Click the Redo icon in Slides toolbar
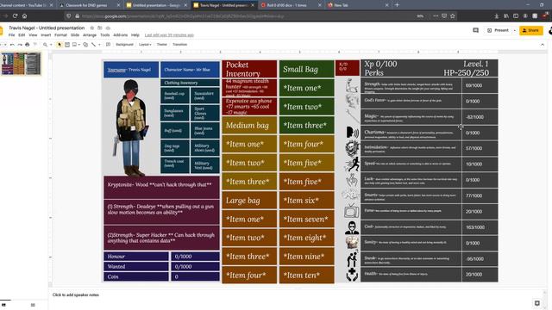The width and height of the screenshot is (552, 310). pyautogui.click(x=20, y=45)
